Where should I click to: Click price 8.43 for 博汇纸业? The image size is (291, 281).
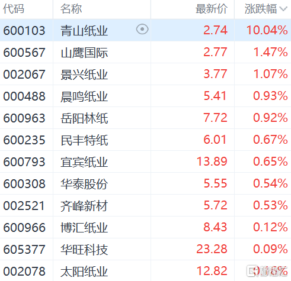pyautogui.click(x=216, y=227)
